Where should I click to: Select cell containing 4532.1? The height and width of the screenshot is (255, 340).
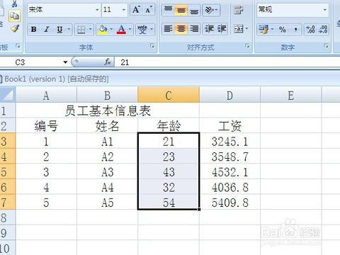tap(229, 171)
